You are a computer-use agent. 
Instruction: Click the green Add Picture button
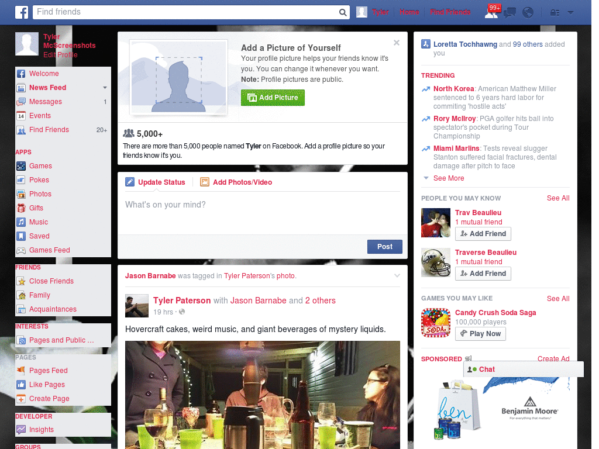tap(273, 98)
